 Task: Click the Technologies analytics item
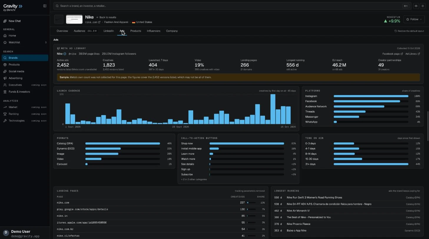click(x=25, y=121)
